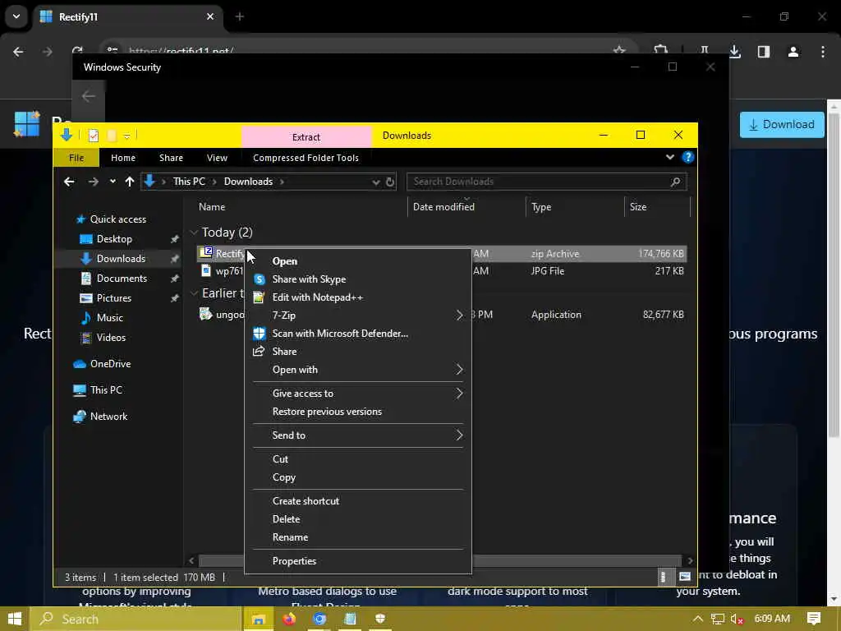Open the File tab in Explorer

[x=76, y=158]
